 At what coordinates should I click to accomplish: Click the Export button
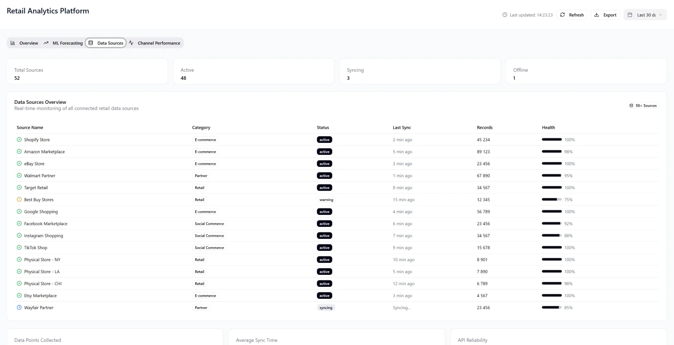pos(605,15)
